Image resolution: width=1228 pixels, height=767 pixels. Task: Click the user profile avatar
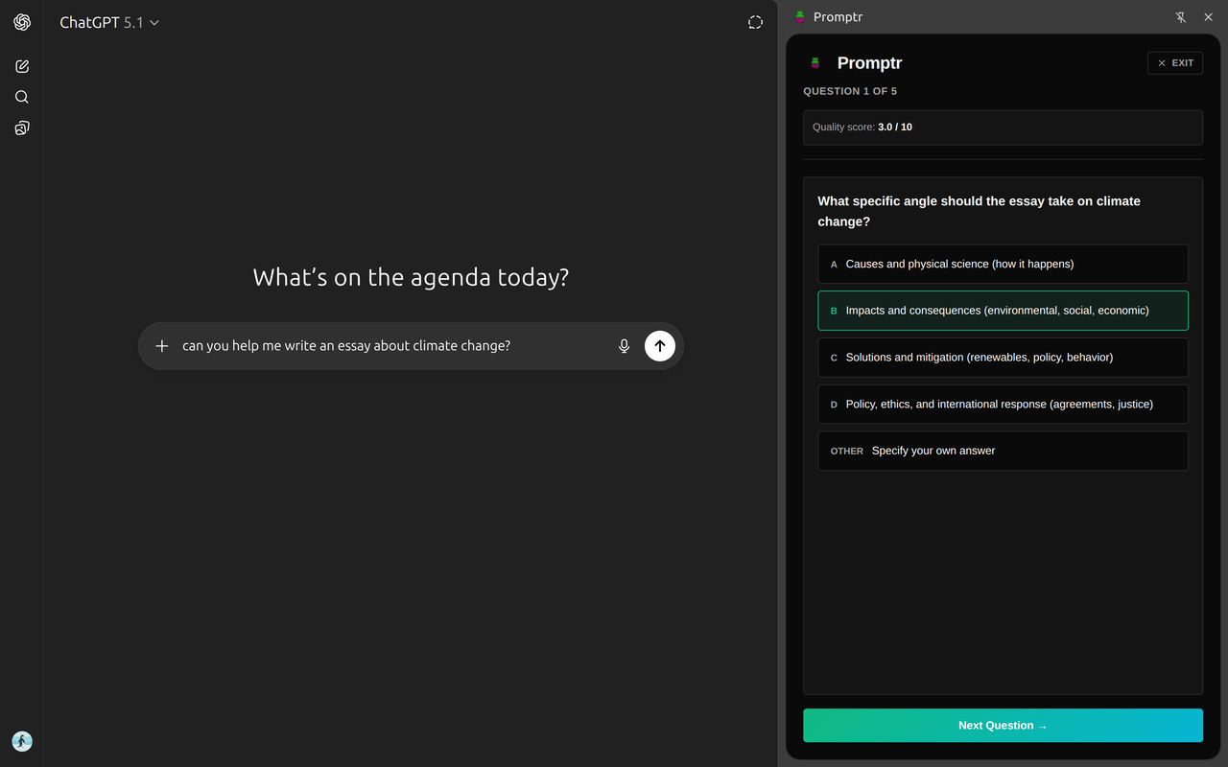coord(22,741)
